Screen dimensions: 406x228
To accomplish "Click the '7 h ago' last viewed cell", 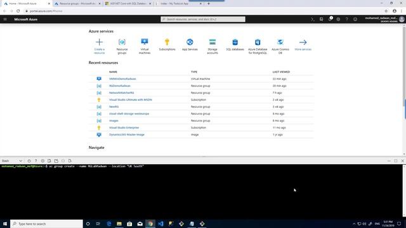I will [x=277, y=93].
